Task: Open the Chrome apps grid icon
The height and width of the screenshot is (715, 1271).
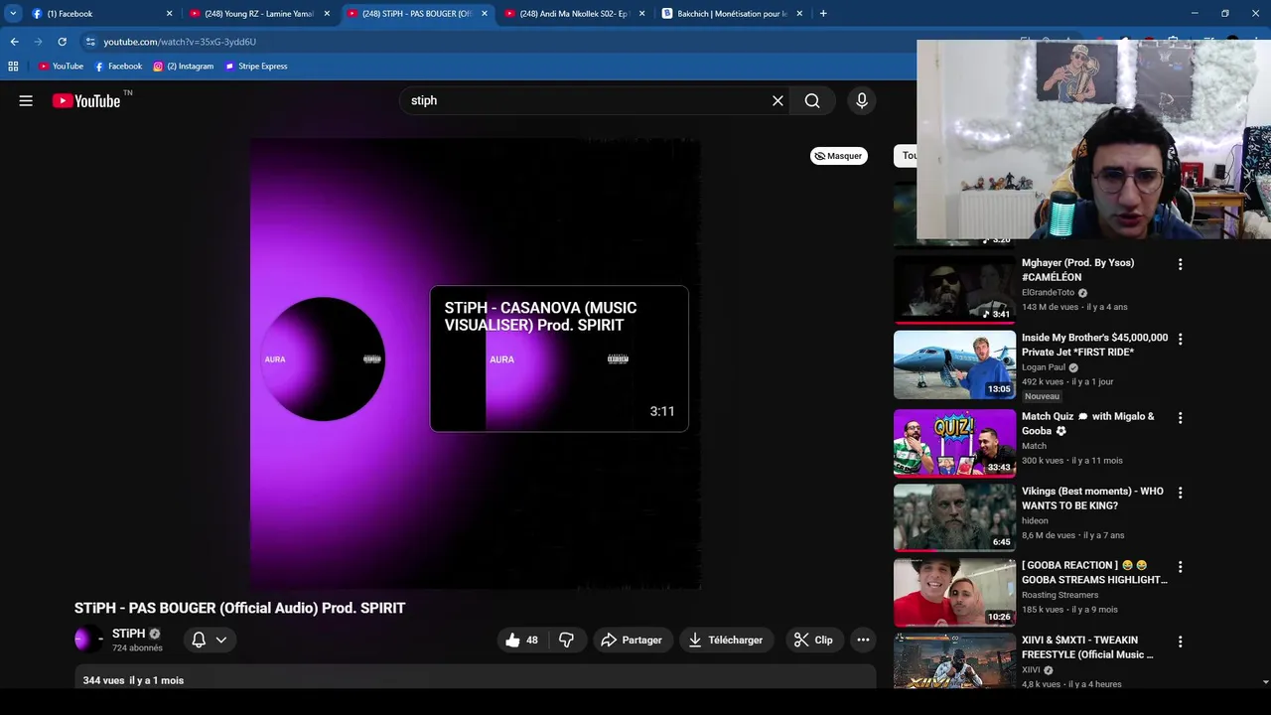Action: click(13, 67)
